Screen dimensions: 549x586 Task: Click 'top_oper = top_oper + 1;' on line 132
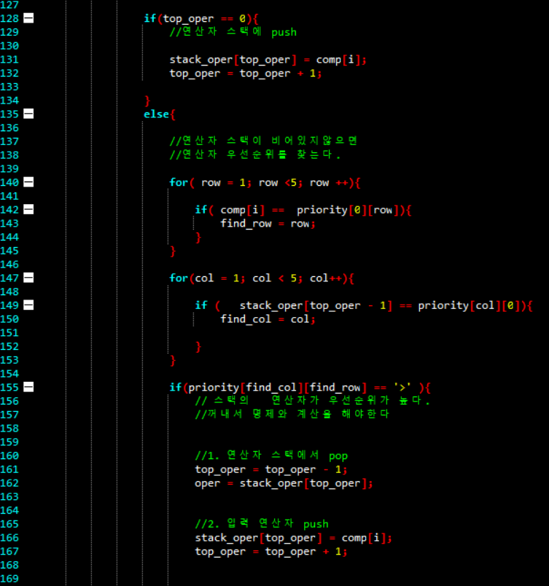pyautogui.click(x=246, y=74)
